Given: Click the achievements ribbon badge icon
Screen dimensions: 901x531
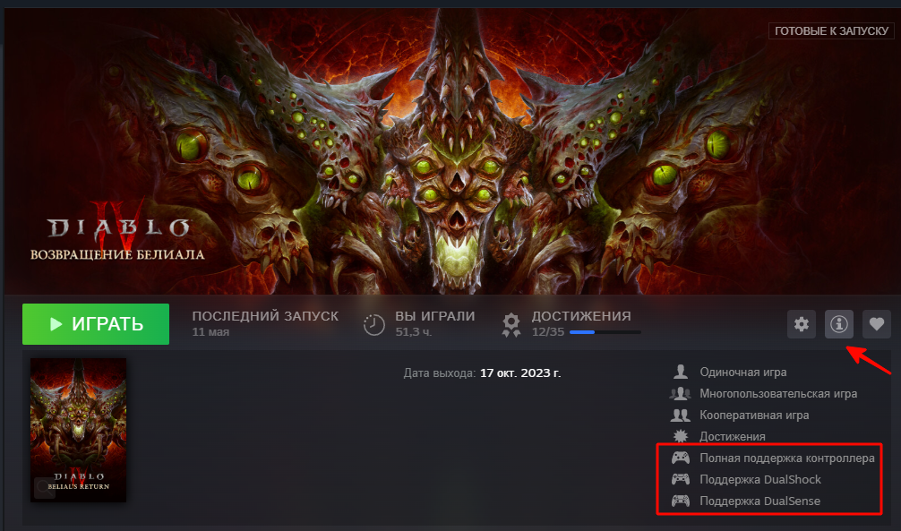Looking at the screenshot, I should [x=511, y=325].
